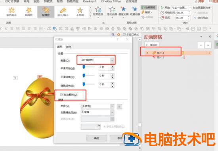The width and height of the screenshot is (218, 151).
Task: Click the 确定 (OK) button in the dialog
Action: tap(97, 138)
